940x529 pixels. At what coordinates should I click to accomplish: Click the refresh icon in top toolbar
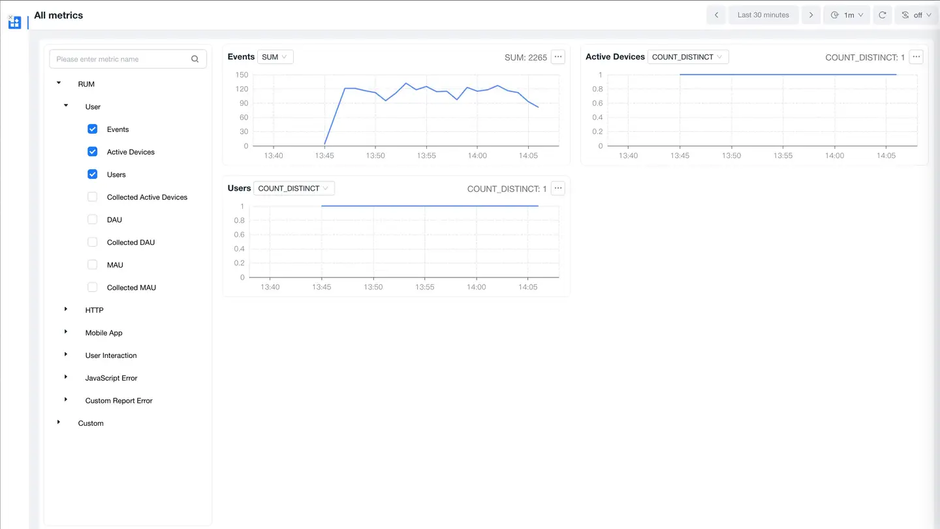882,15
